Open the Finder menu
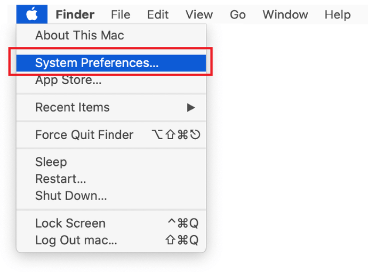 [x=75, y=14]
